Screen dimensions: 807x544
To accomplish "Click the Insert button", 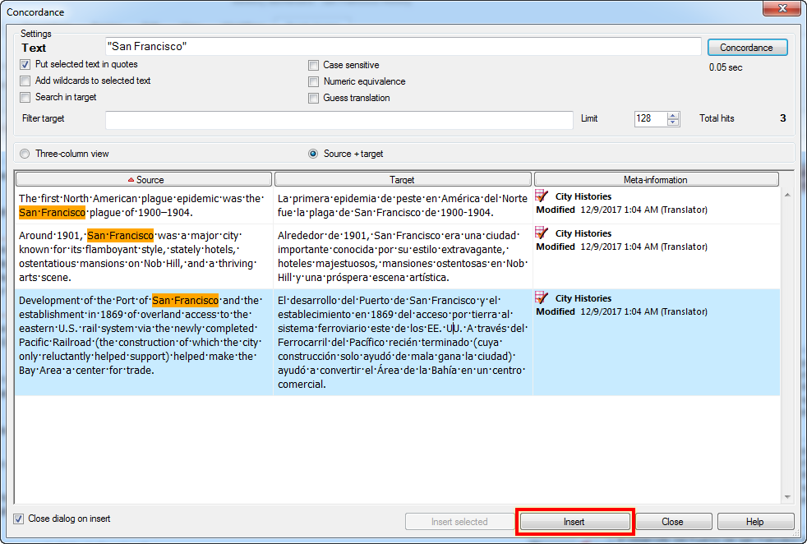I will point(575,521).
